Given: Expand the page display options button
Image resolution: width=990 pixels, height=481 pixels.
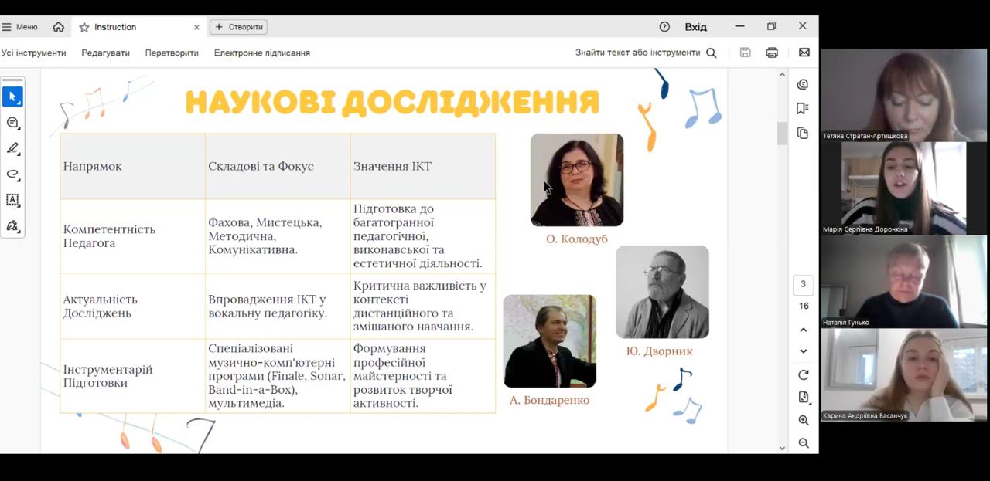Looking at the screenshot, I should [803, 397].
